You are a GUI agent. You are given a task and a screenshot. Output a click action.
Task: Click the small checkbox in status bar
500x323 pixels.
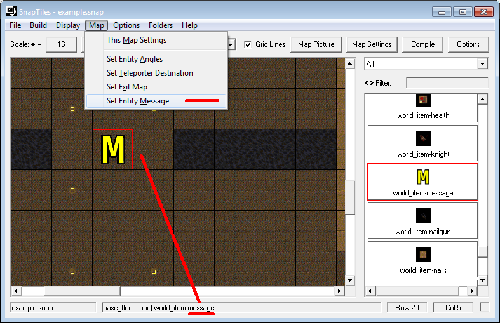pos(484,308)
